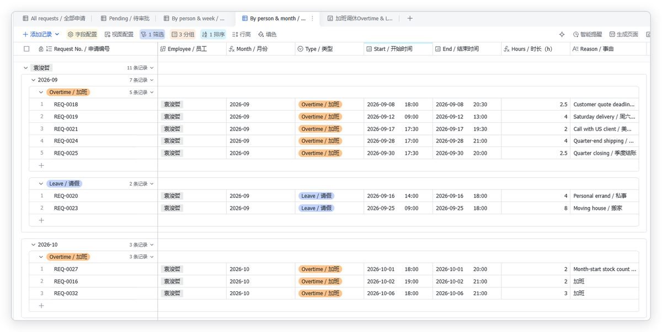Image resolution: width=662 pixels, height=332 pixels.
Task: Open the 7 条记录 summary dropdown
Action: click(142, 80)
